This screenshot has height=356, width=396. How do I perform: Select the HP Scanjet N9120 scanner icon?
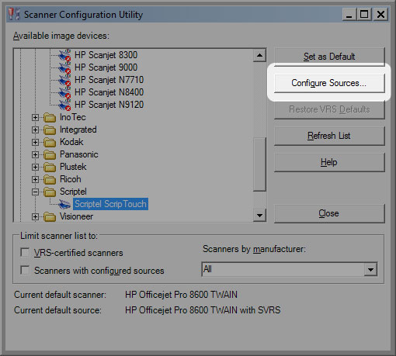click(64, 105)
